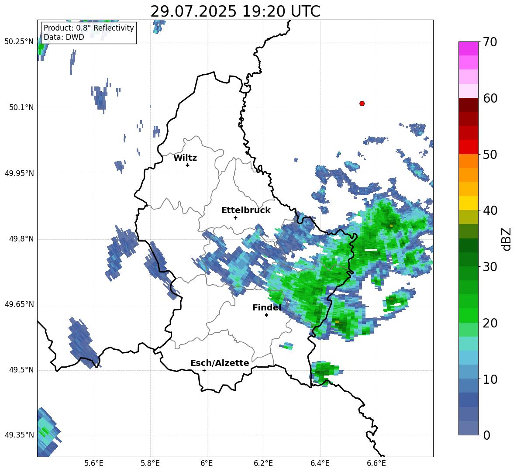Screen dimensions: 517x472
Task: Click the Findel station cross marker
Action: [266, 315]
